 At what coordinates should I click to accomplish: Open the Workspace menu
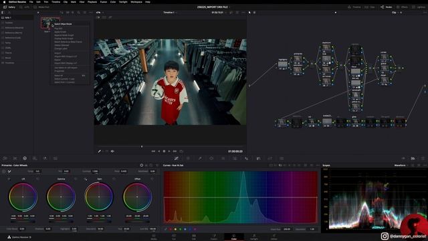pos(136,2)
